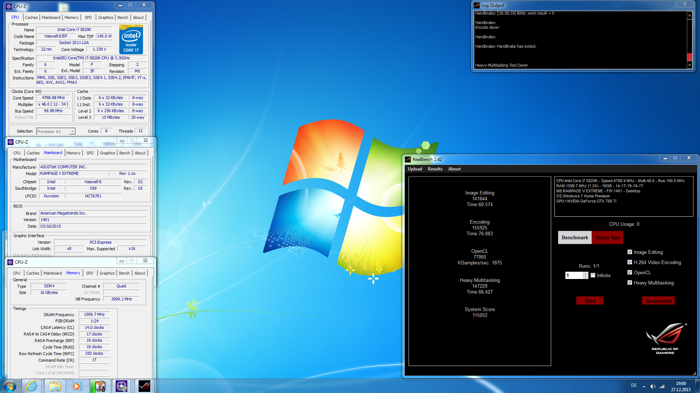Switch to Caches tab in top CPU-Z
Screen dimensions: 700x393
coord(31,17)
